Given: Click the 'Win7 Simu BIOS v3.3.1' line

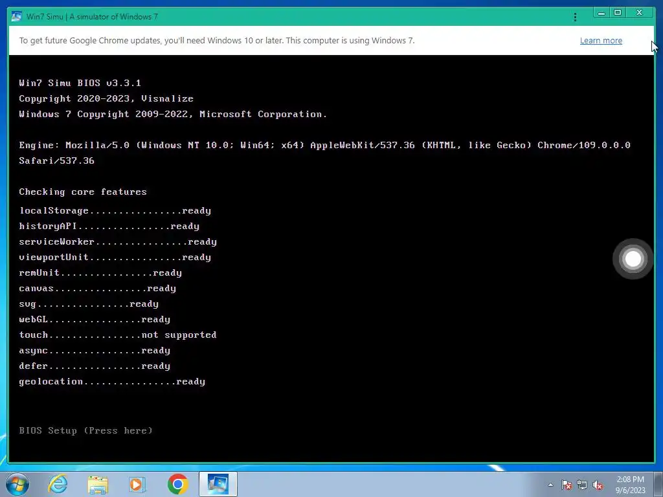Looking at the screenshot, I should pos(80,83).
